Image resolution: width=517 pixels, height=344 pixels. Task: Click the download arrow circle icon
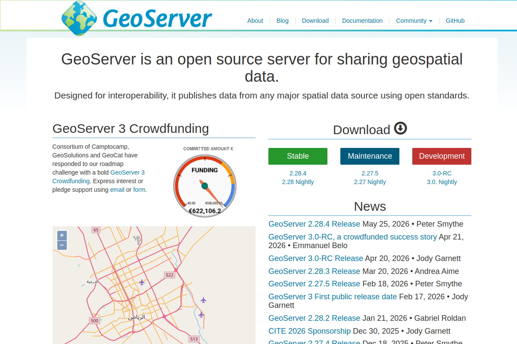click(400, 128)
